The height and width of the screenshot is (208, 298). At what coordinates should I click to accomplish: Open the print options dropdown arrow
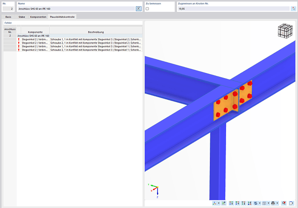278,203
